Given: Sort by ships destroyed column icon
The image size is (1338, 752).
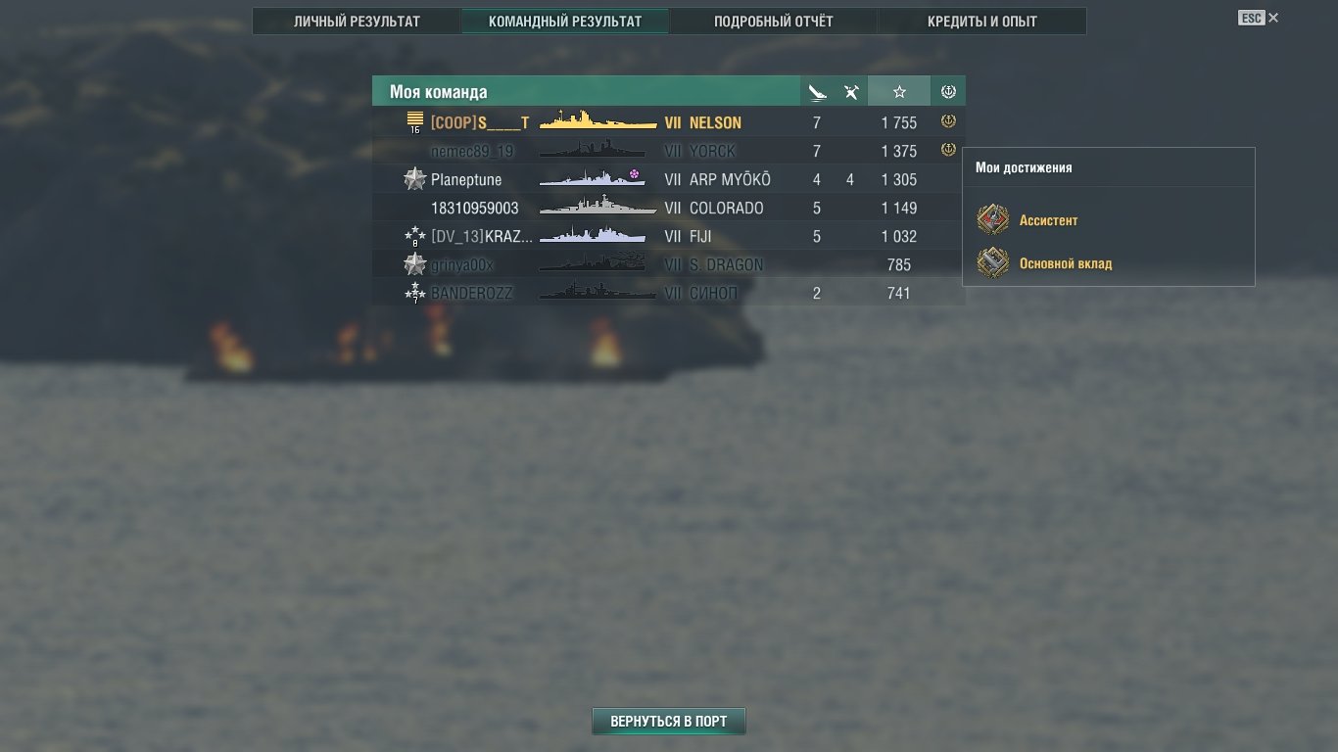Looking at the screenshot, I should (x=817, y=92).
